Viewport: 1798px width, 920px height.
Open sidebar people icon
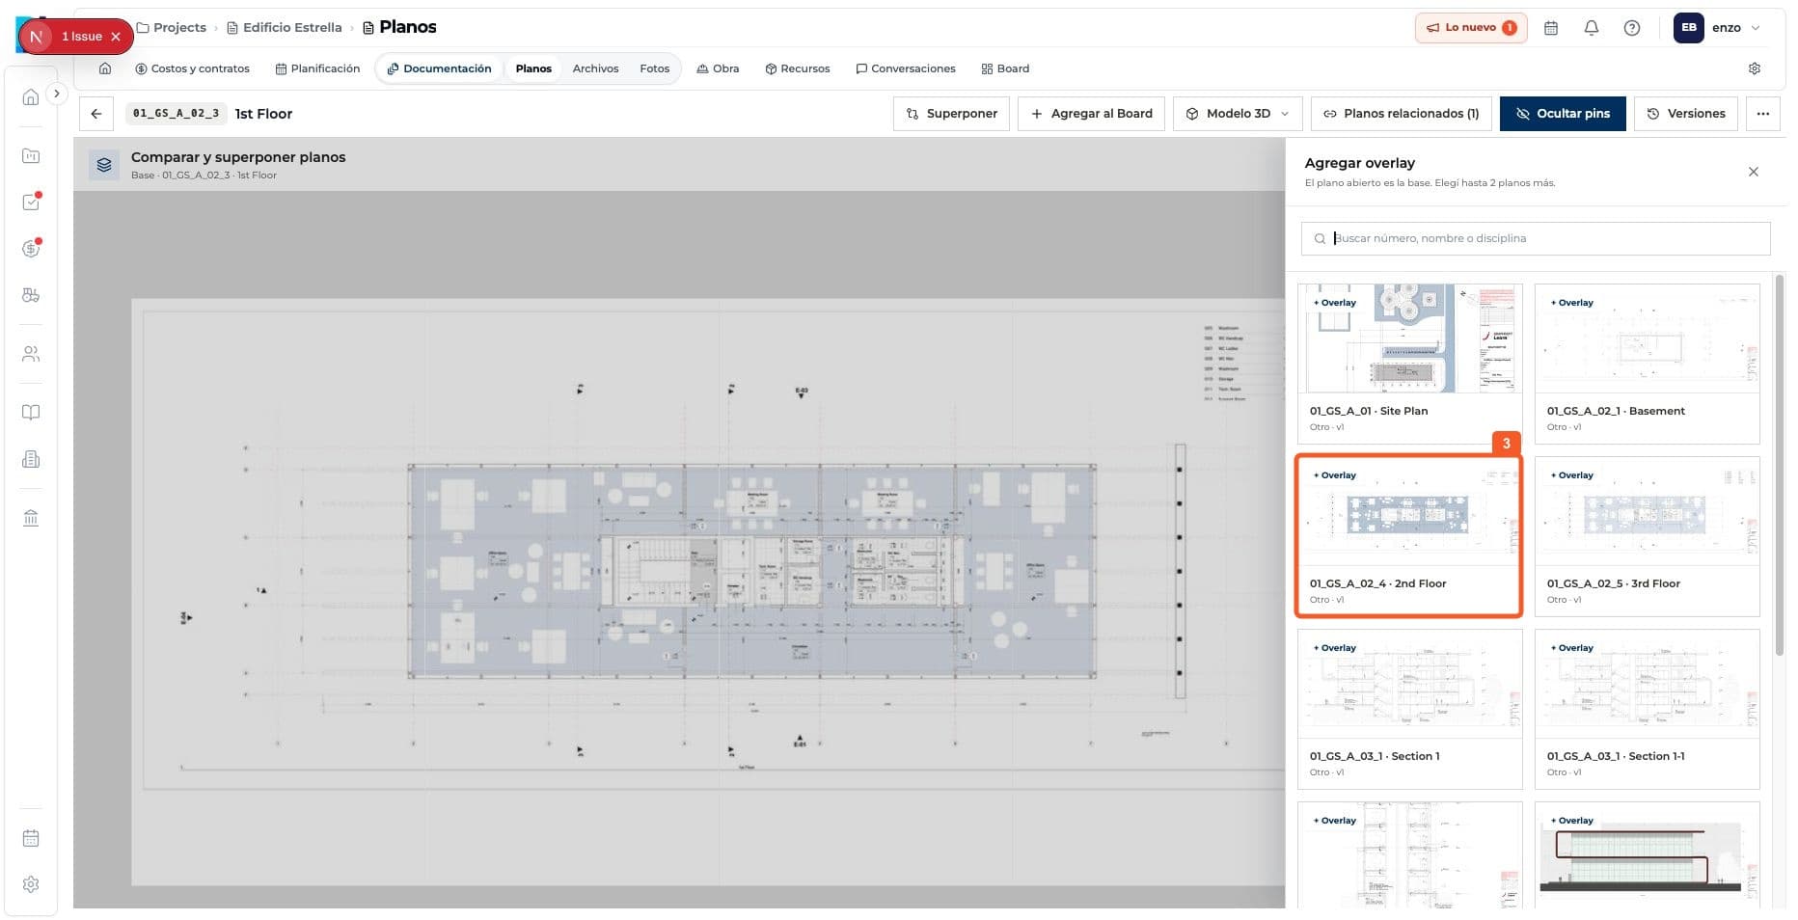point(31,354)
